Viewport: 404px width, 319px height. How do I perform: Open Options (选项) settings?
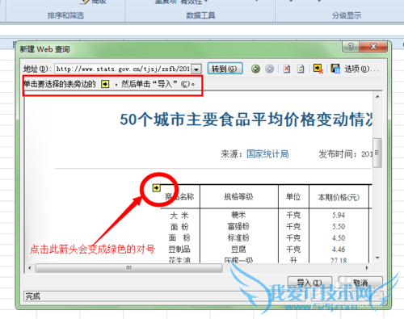362,69
